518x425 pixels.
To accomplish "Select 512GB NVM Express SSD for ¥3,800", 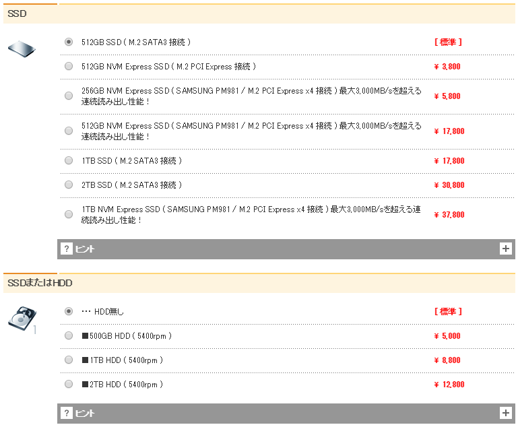I will 69,66.
